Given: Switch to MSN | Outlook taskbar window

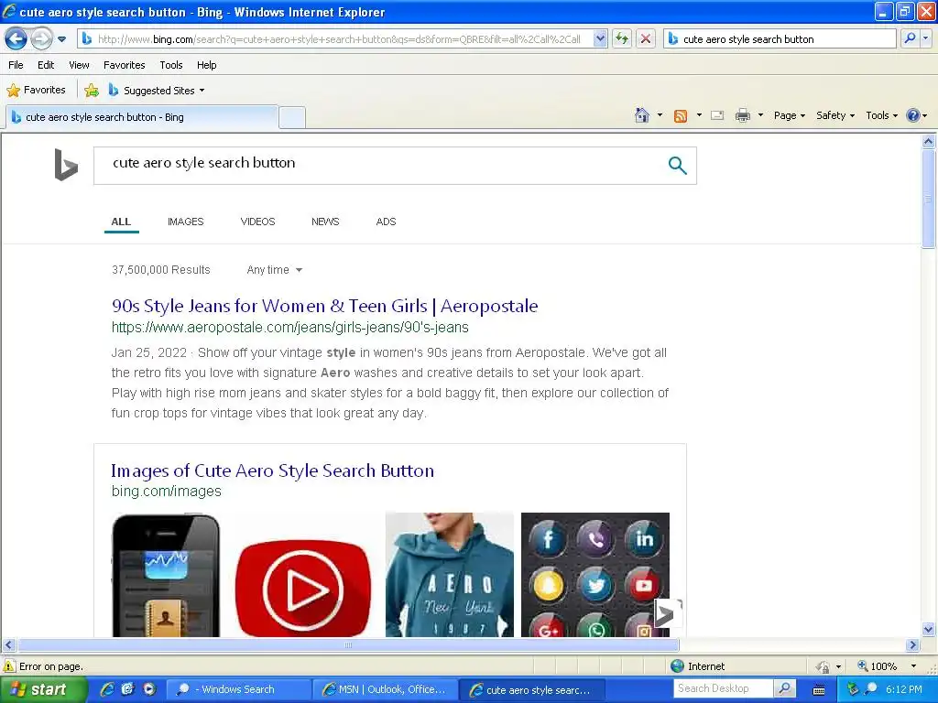Looking at the screenshot, I should (385, 690).
